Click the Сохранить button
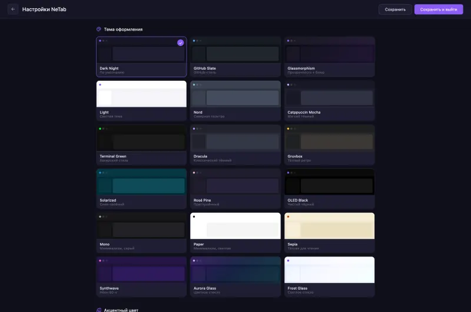 (x=395, y=9)
